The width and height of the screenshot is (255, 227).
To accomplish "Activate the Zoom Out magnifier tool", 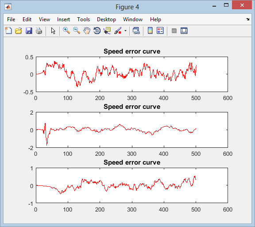I will pyautogui.click(x=77, y=31).
